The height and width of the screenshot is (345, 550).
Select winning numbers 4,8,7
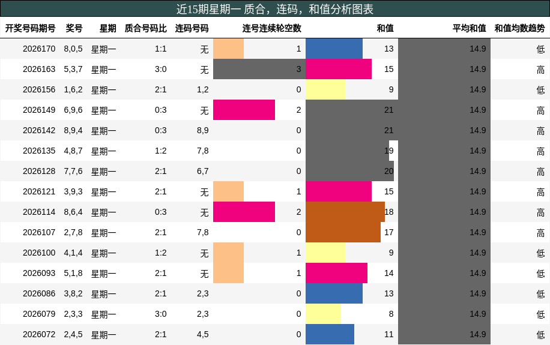coord(73,151)
